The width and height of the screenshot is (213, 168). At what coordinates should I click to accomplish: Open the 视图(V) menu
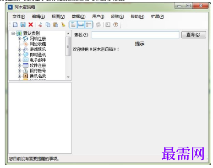pos(58,16)
